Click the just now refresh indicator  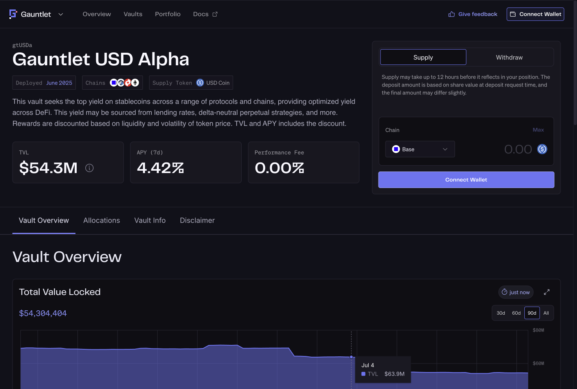coord(516,292)
